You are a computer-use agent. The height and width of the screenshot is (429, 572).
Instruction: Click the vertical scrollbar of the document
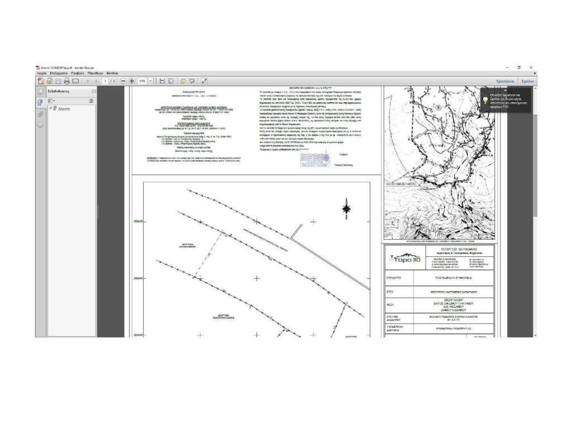pyautogui.click(x=535, y=168)
